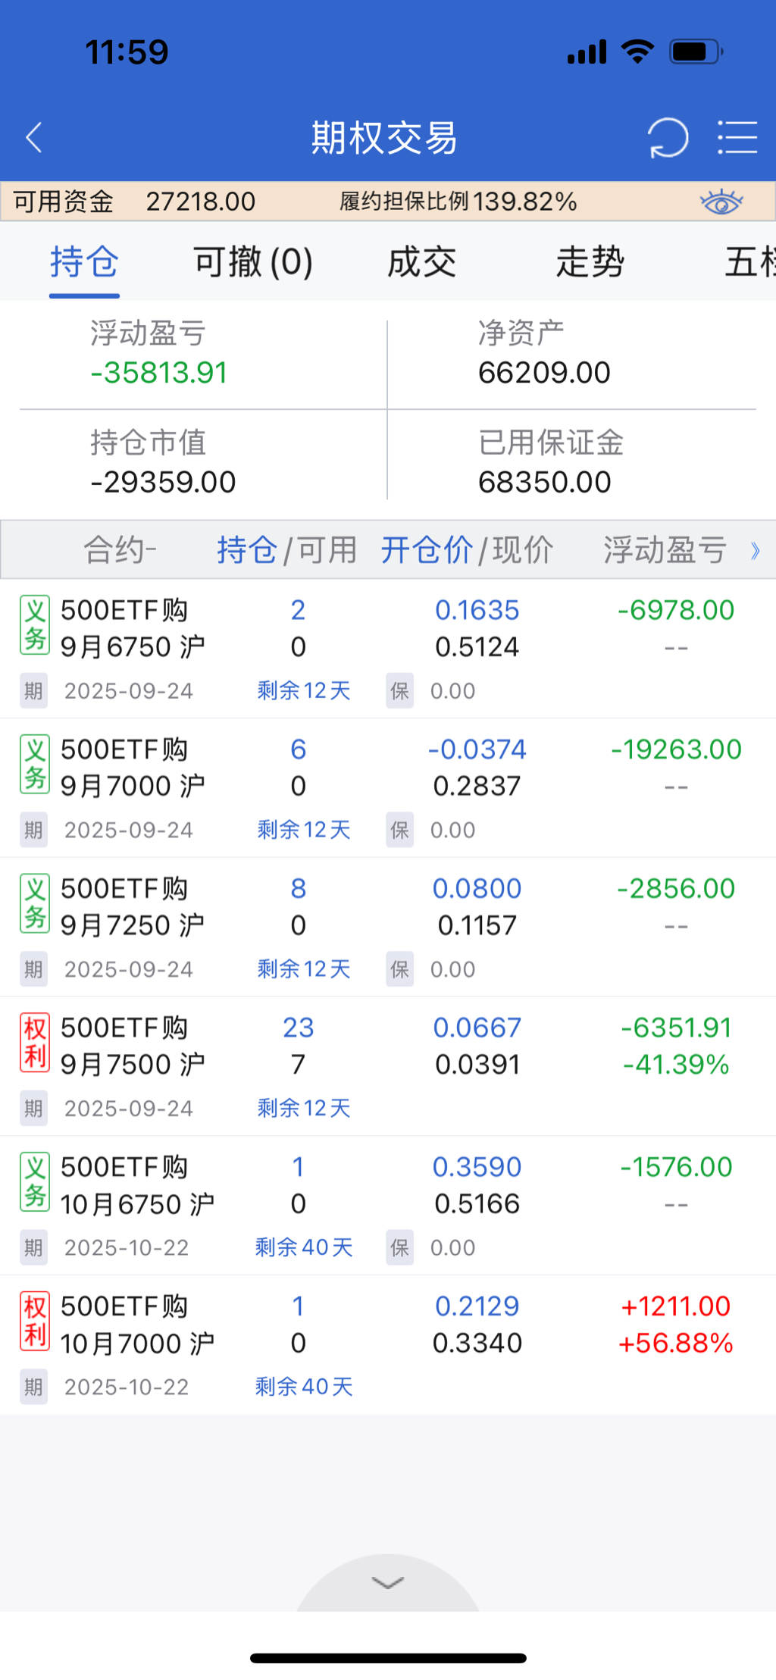
Task: Tap the 义务 badge on 9月6750 contract
Action: 35,625
